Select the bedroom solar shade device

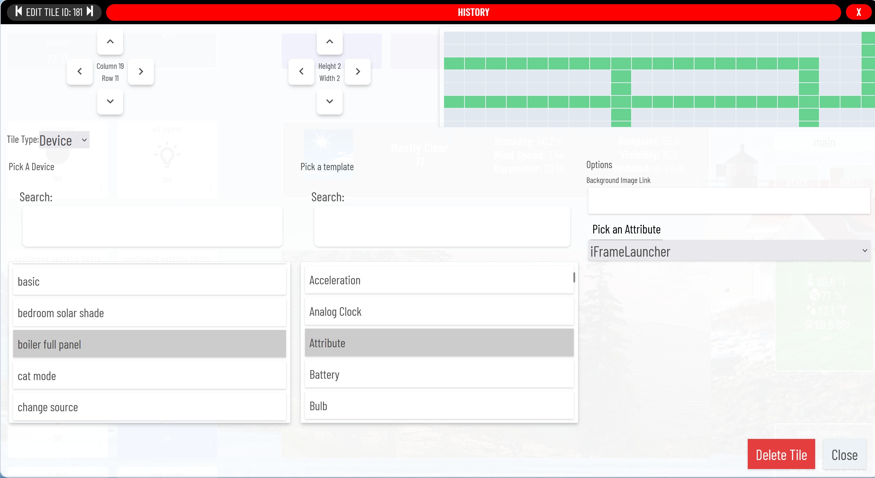[149, 313]
